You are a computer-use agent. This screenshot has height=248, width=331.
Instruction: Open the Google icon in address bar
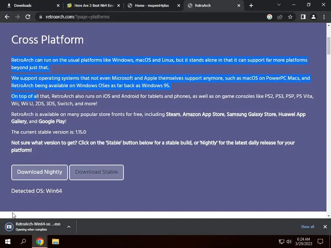point(270,17)
